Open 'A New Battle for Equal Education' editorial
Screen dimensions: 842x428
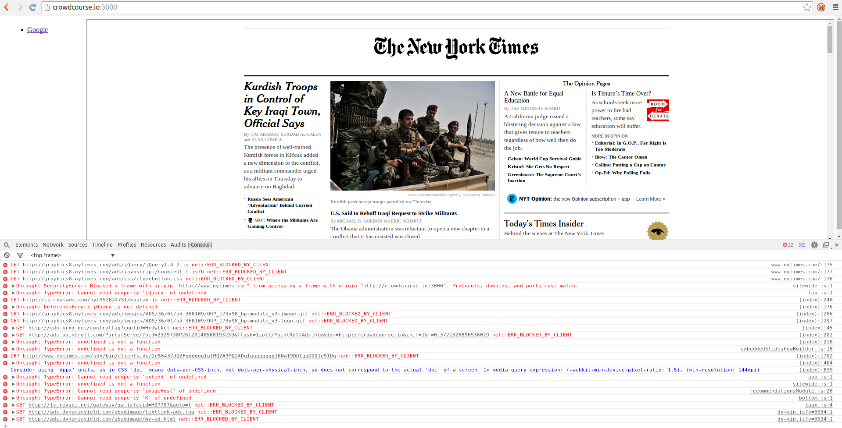point(534,97)
